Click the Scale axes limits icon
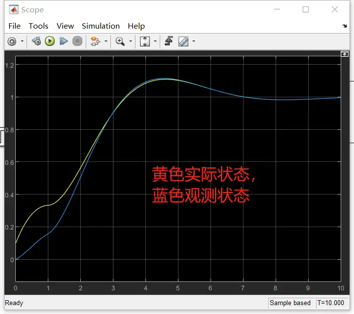Screen dimensions: 354x314 145,41
